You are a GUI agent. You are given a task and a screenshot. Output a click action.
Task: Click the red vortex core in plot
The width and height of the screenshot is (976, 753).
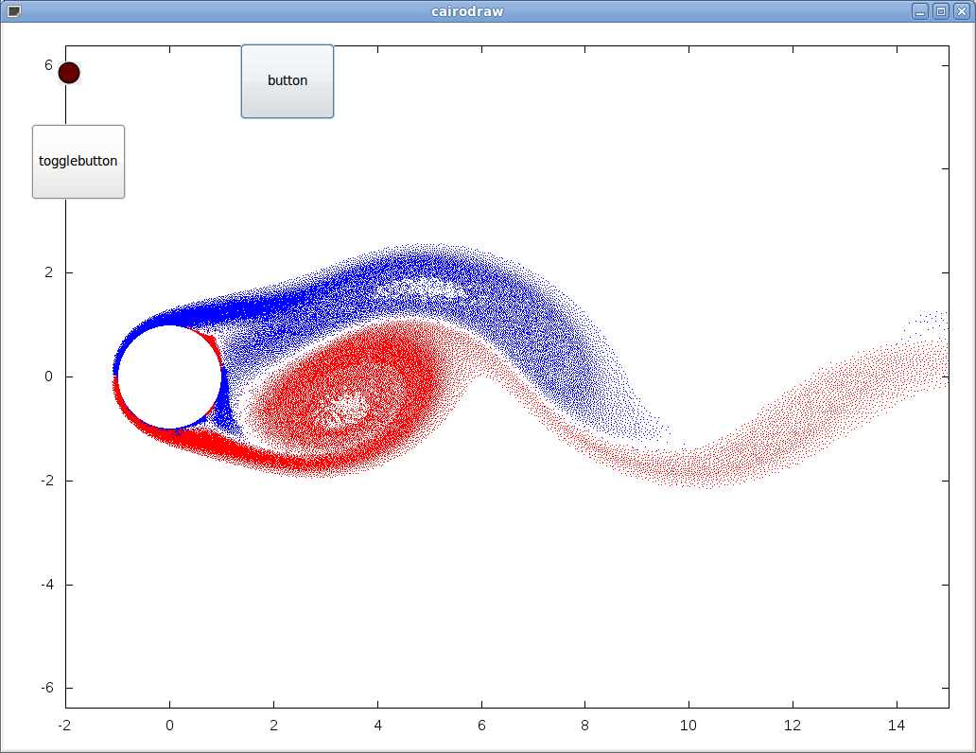point(342,408)
